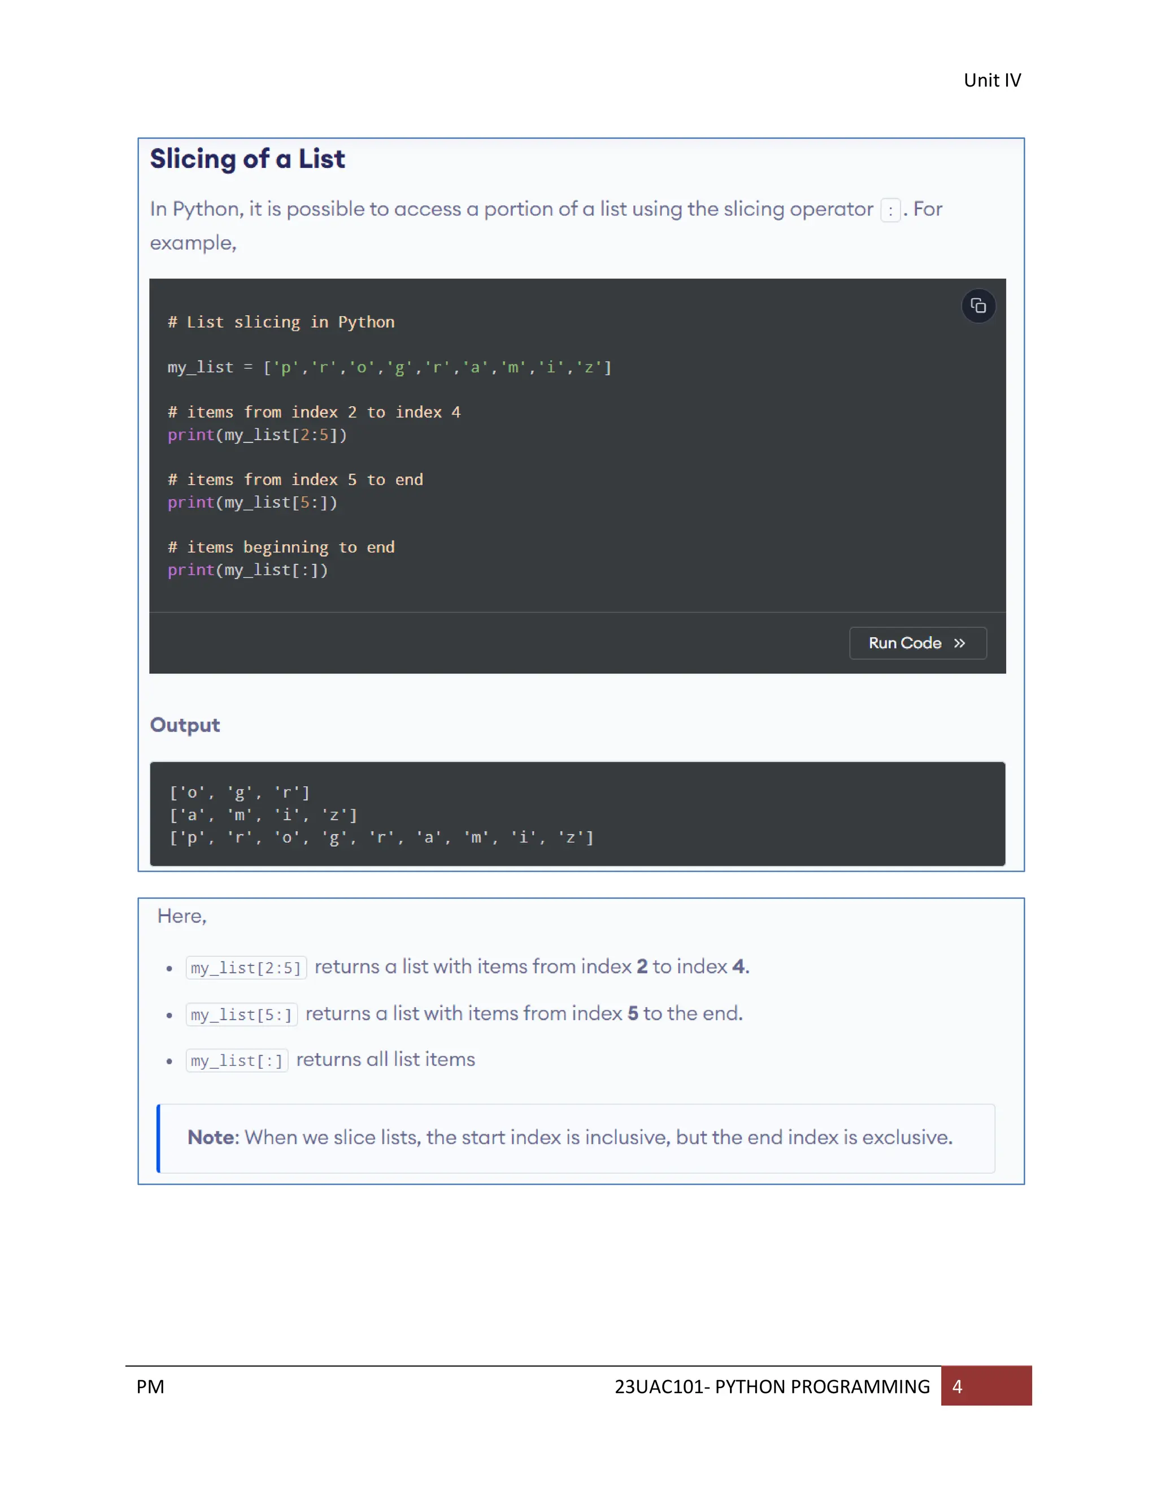Click the page number 4 in footer
Image resolution: width=1157 pixels, height=1497 pixels.
[x=957, y=1387]
